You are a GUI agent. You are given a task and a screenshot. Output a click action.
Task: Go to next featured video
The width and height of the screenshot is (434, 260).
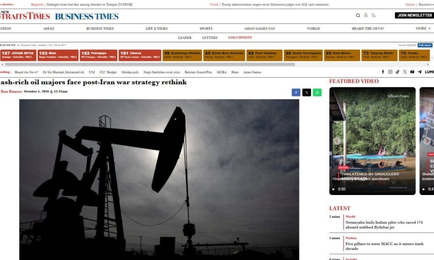coord(427,141)
